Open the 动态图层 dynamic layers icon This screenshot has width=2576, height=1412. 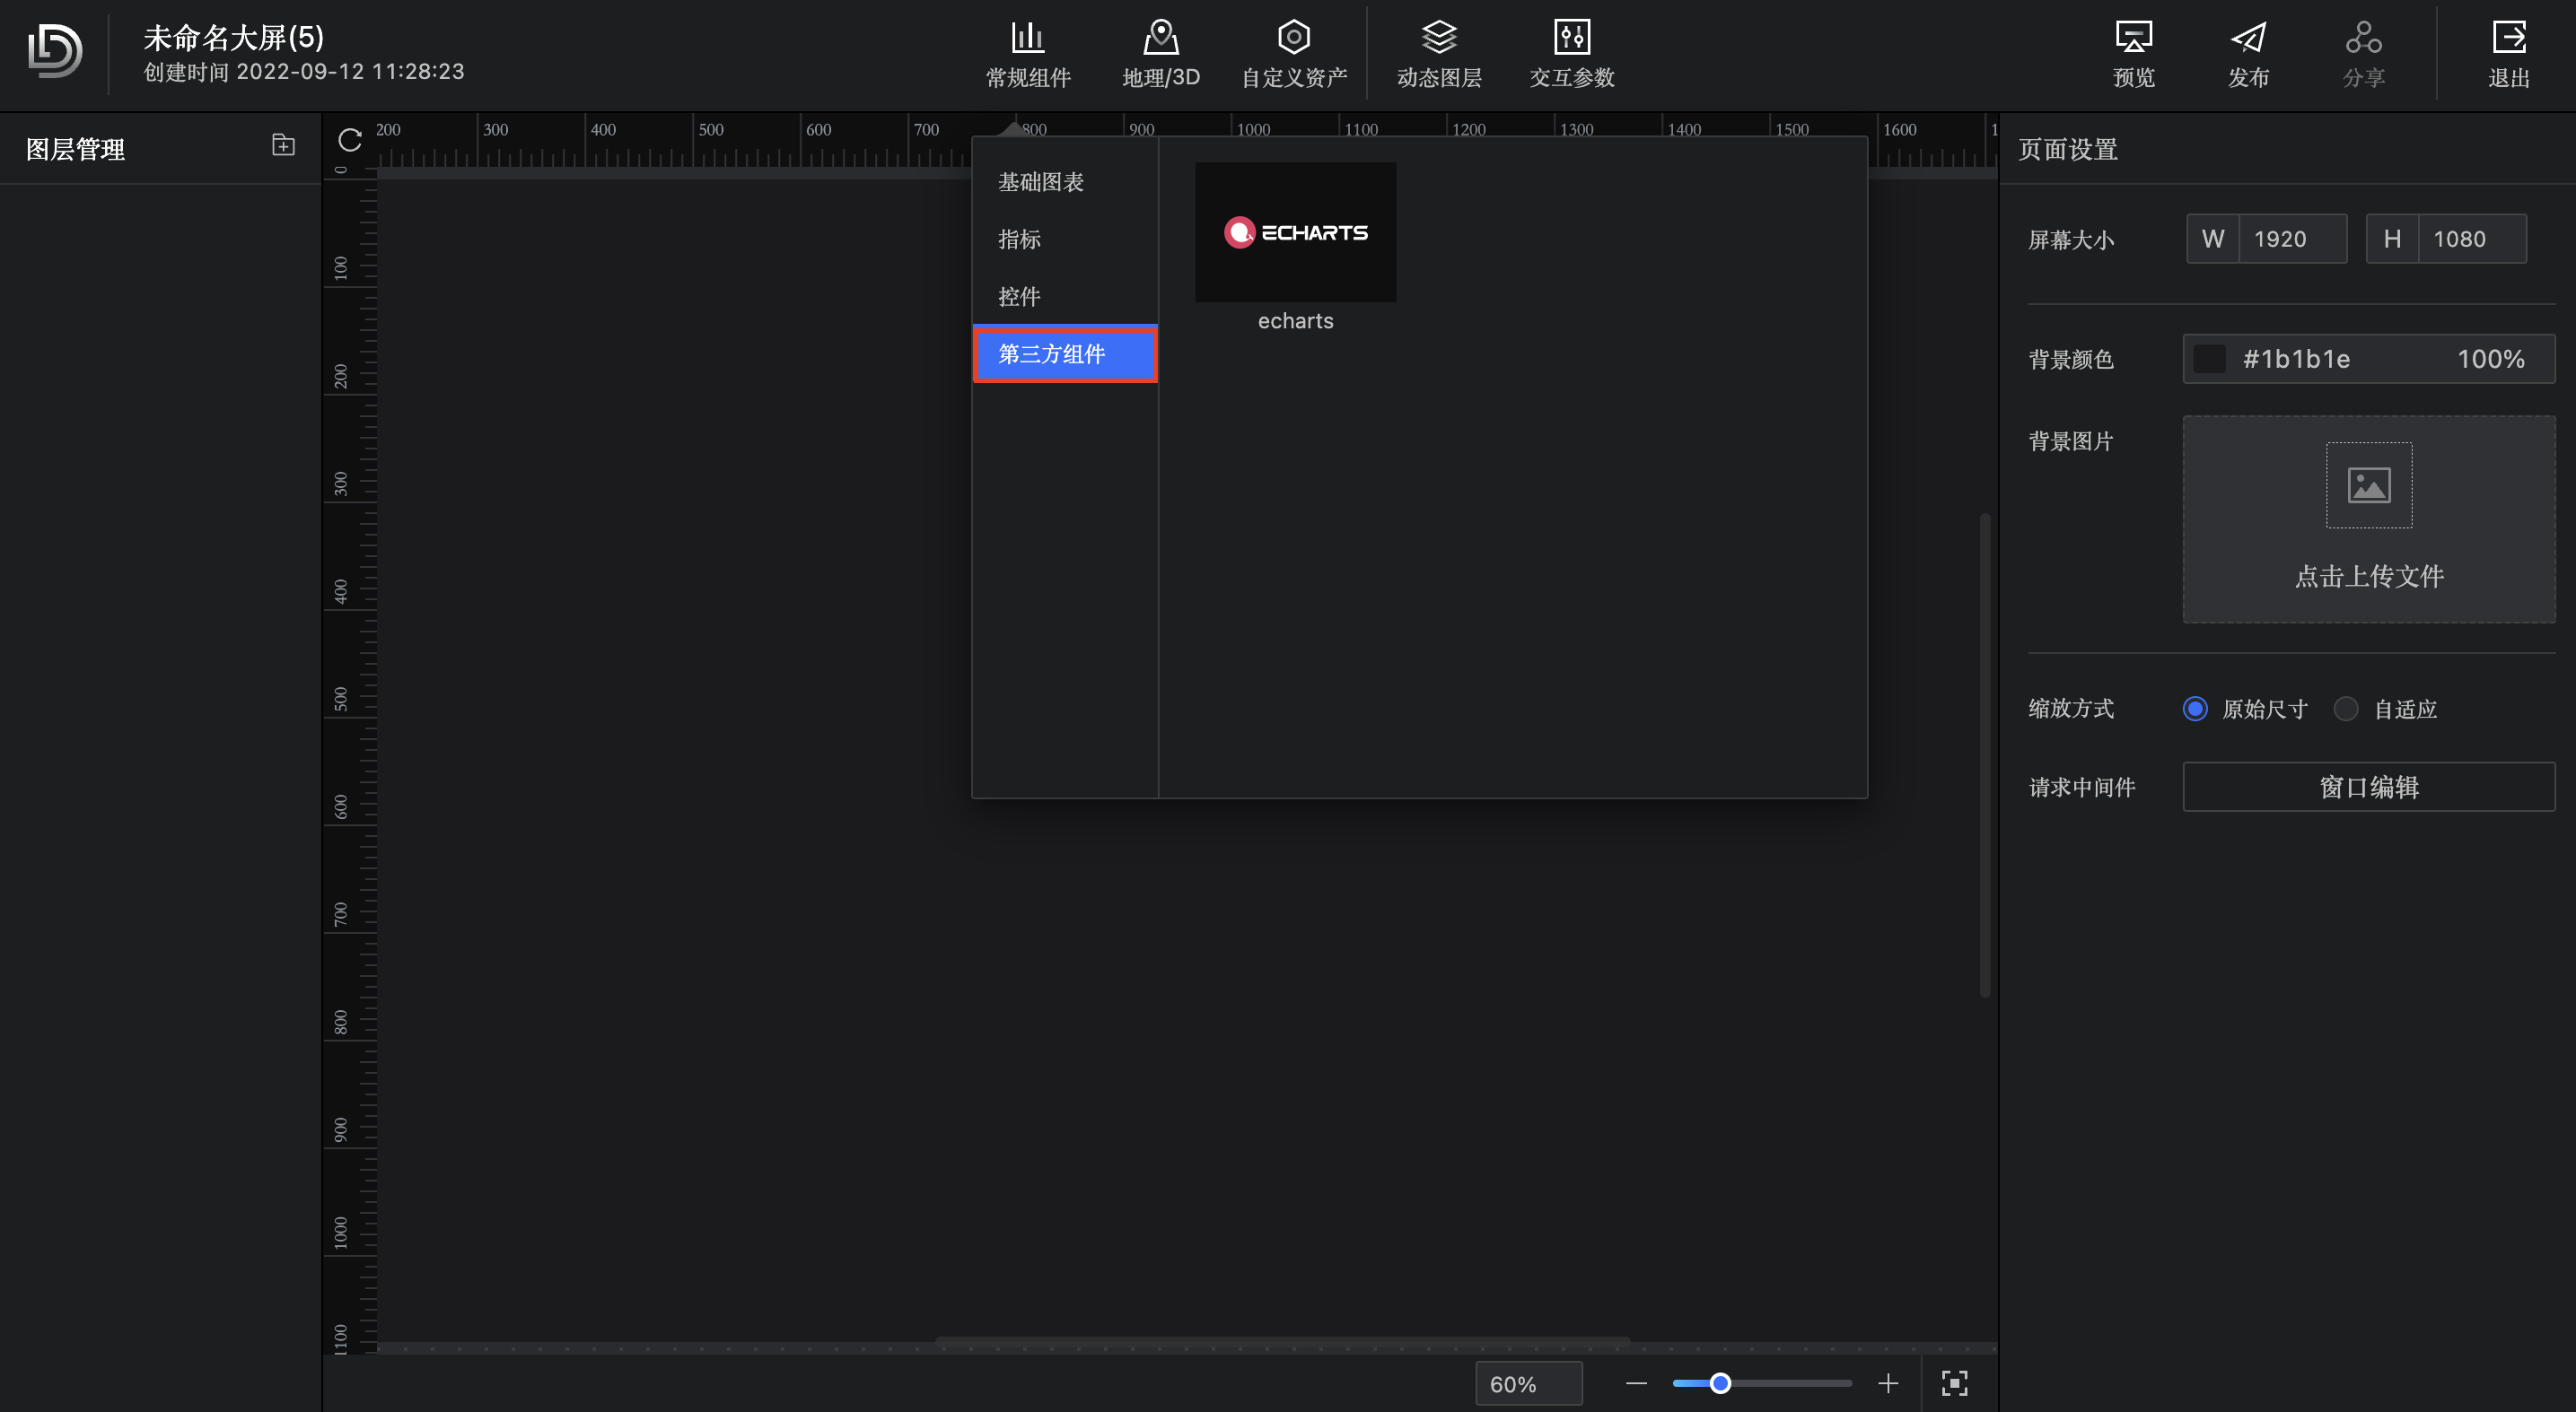(1438, 39)
